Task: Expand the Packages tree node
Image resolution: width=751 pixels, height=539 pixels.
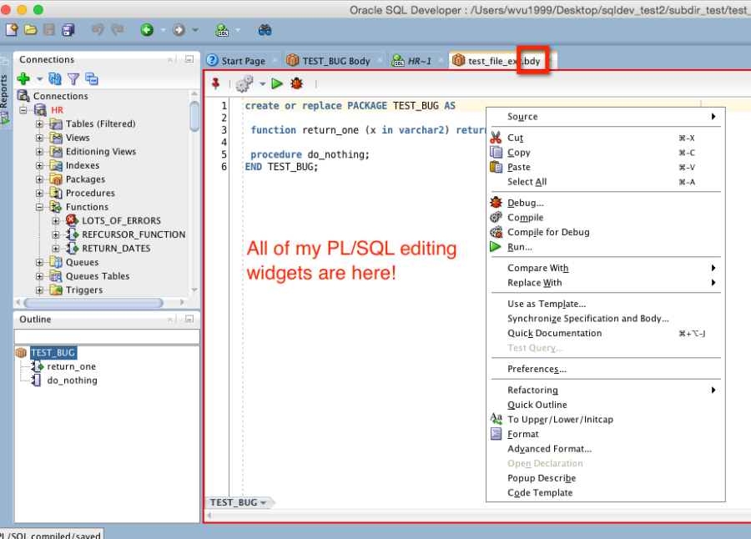Action: point(39,179)
